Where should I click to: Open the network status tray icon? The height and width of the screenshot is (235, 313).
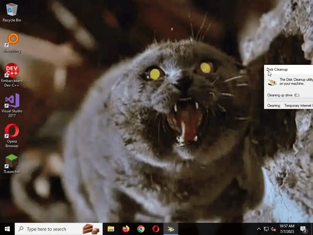[x=266, y=229]
